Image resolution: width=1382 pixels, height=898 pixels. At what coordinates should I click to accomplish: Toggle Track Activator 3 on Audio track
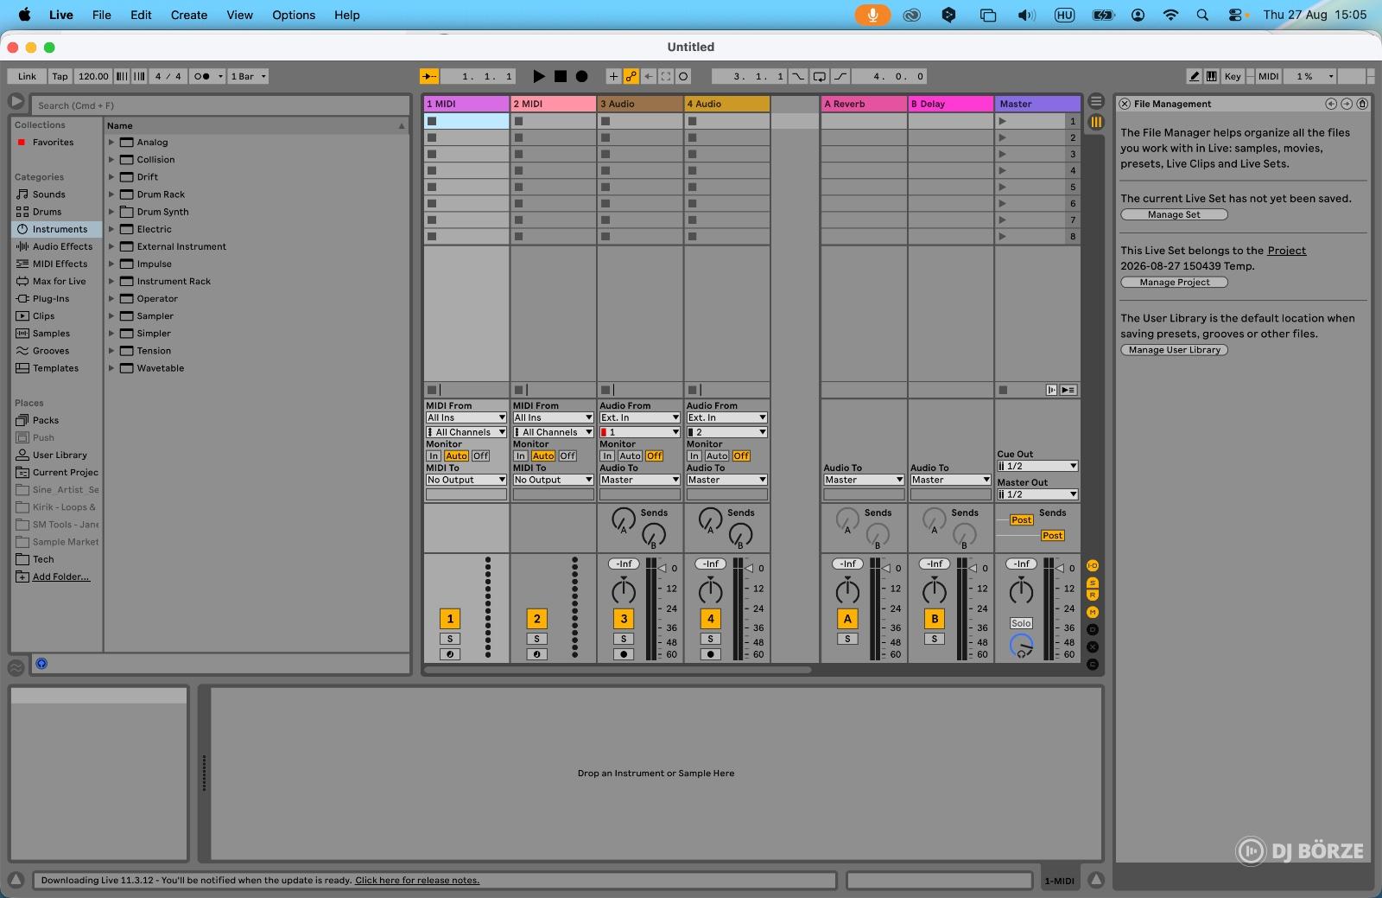pyautogui.click(x=624, y=619)
